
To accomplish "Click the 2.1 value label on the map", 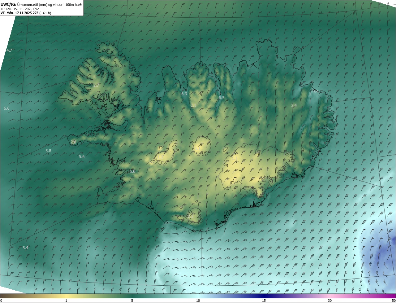I will 193,106.
